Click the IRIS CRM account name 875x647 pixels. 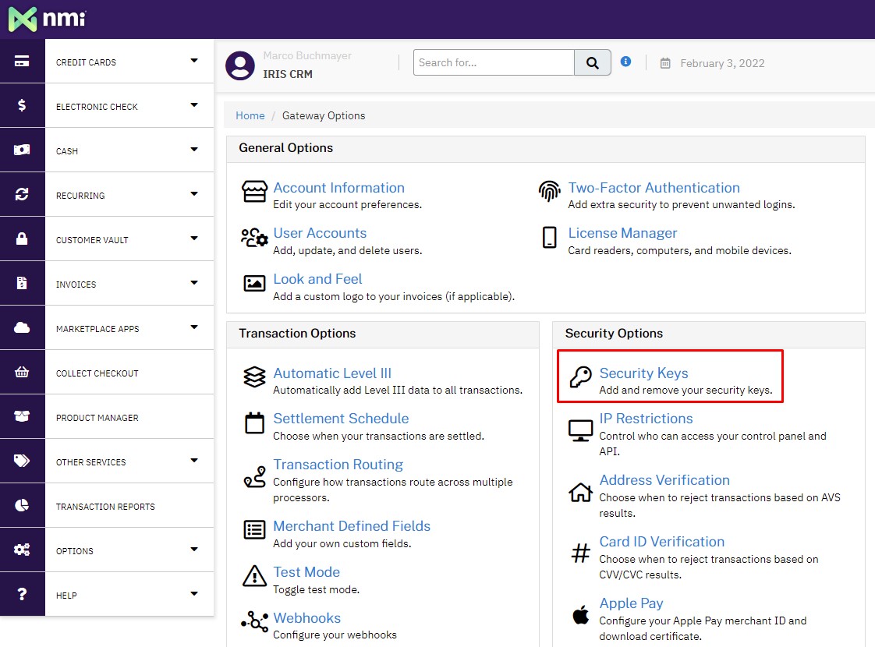(288, 73)
